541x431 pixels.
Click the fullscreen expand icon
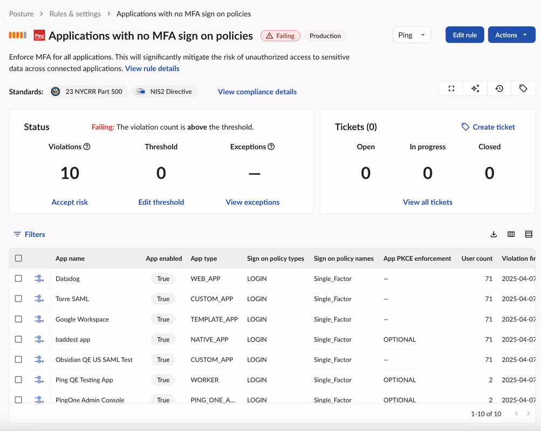pyautogui.click(x=451, y=89)
